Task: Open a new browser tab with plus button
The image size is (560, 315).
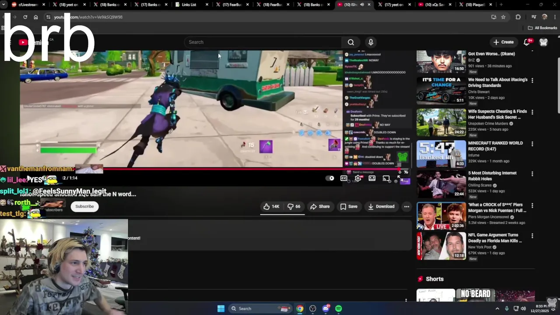Action: (501, 4)
